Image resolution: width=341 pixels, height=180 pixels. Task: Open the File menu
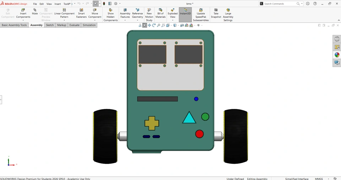coord(35,4)
